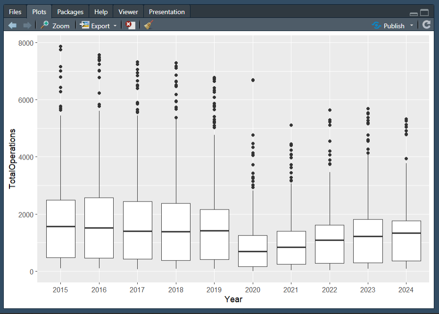
Task: Switch to the Presentation tab
Action: pos(167,12)
